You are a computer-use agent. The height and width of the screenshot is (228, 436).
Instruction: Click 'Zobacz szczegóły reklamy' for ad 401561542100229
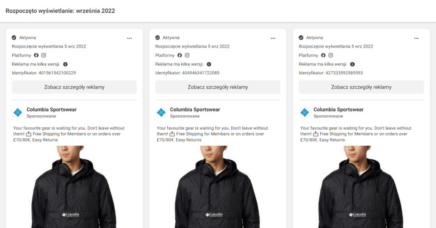pyautogui.click(x=74, y=87)
